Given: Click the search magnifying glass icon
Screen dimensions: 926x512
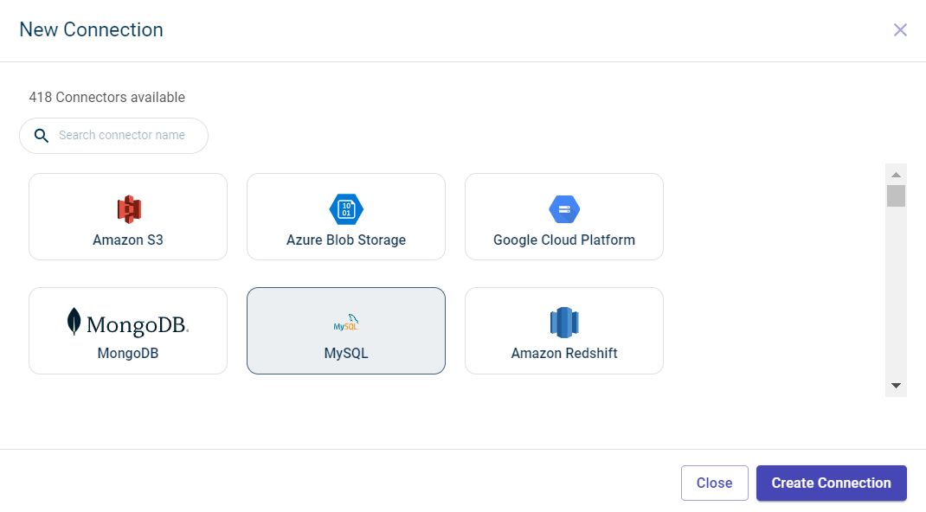Looking at the screenshot, I should coord(41,136).
